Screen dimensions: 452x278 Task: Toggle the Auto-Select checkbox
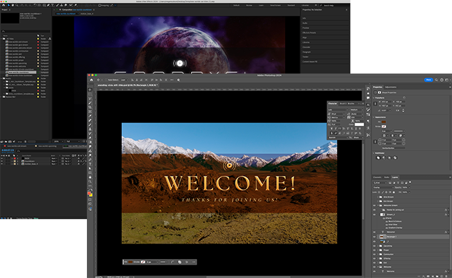[x=107, y=80]
